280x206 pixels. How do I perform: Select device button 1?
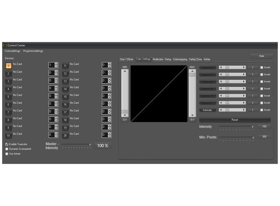(x=8, y=66)
